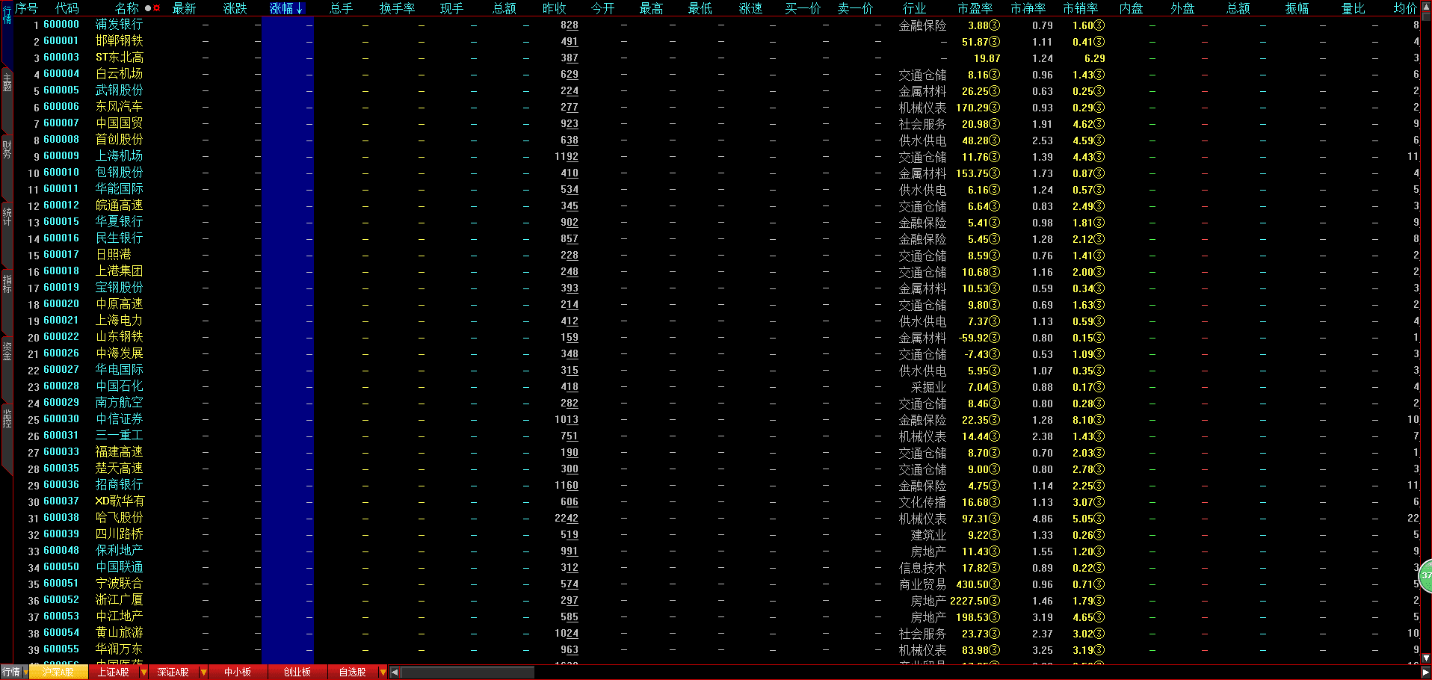Select the 上海机场 stock row
Viewport: 1432px width, 680px height.
[x=716, y=156]
